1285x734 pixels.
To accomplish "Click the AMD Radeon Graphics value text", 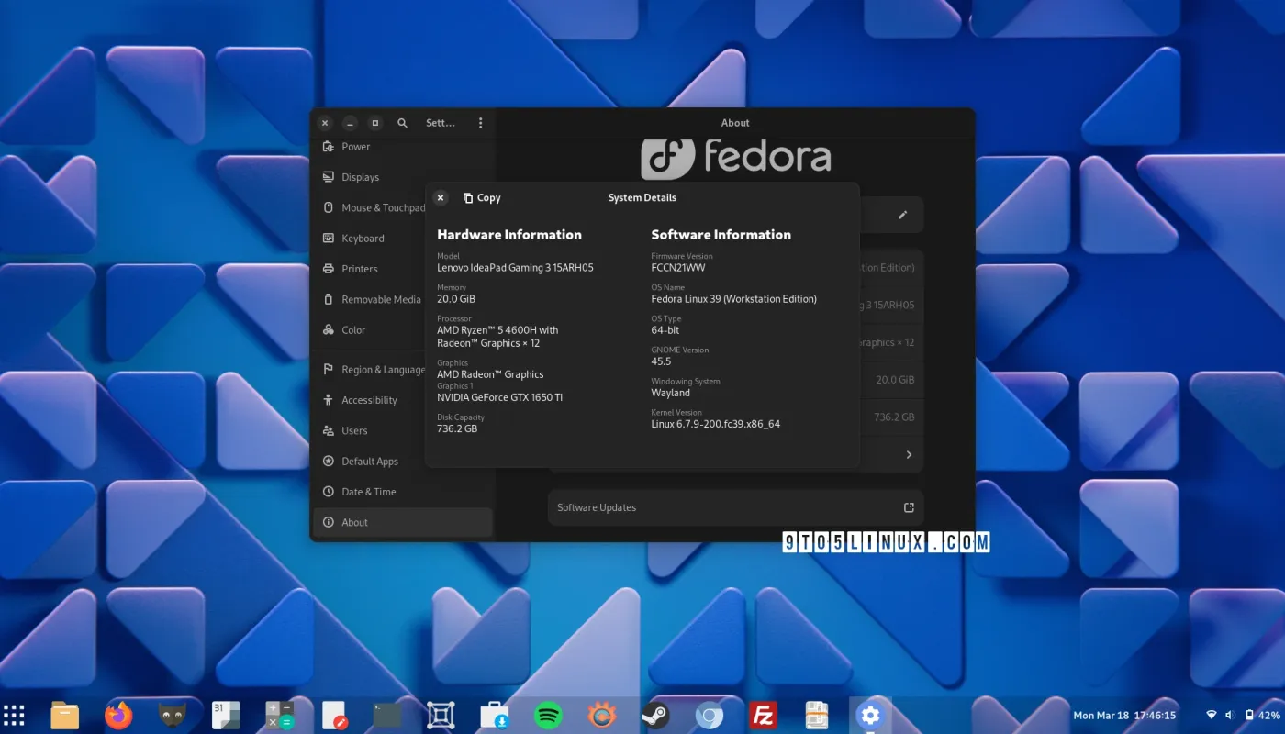I will tap(490, 374).
